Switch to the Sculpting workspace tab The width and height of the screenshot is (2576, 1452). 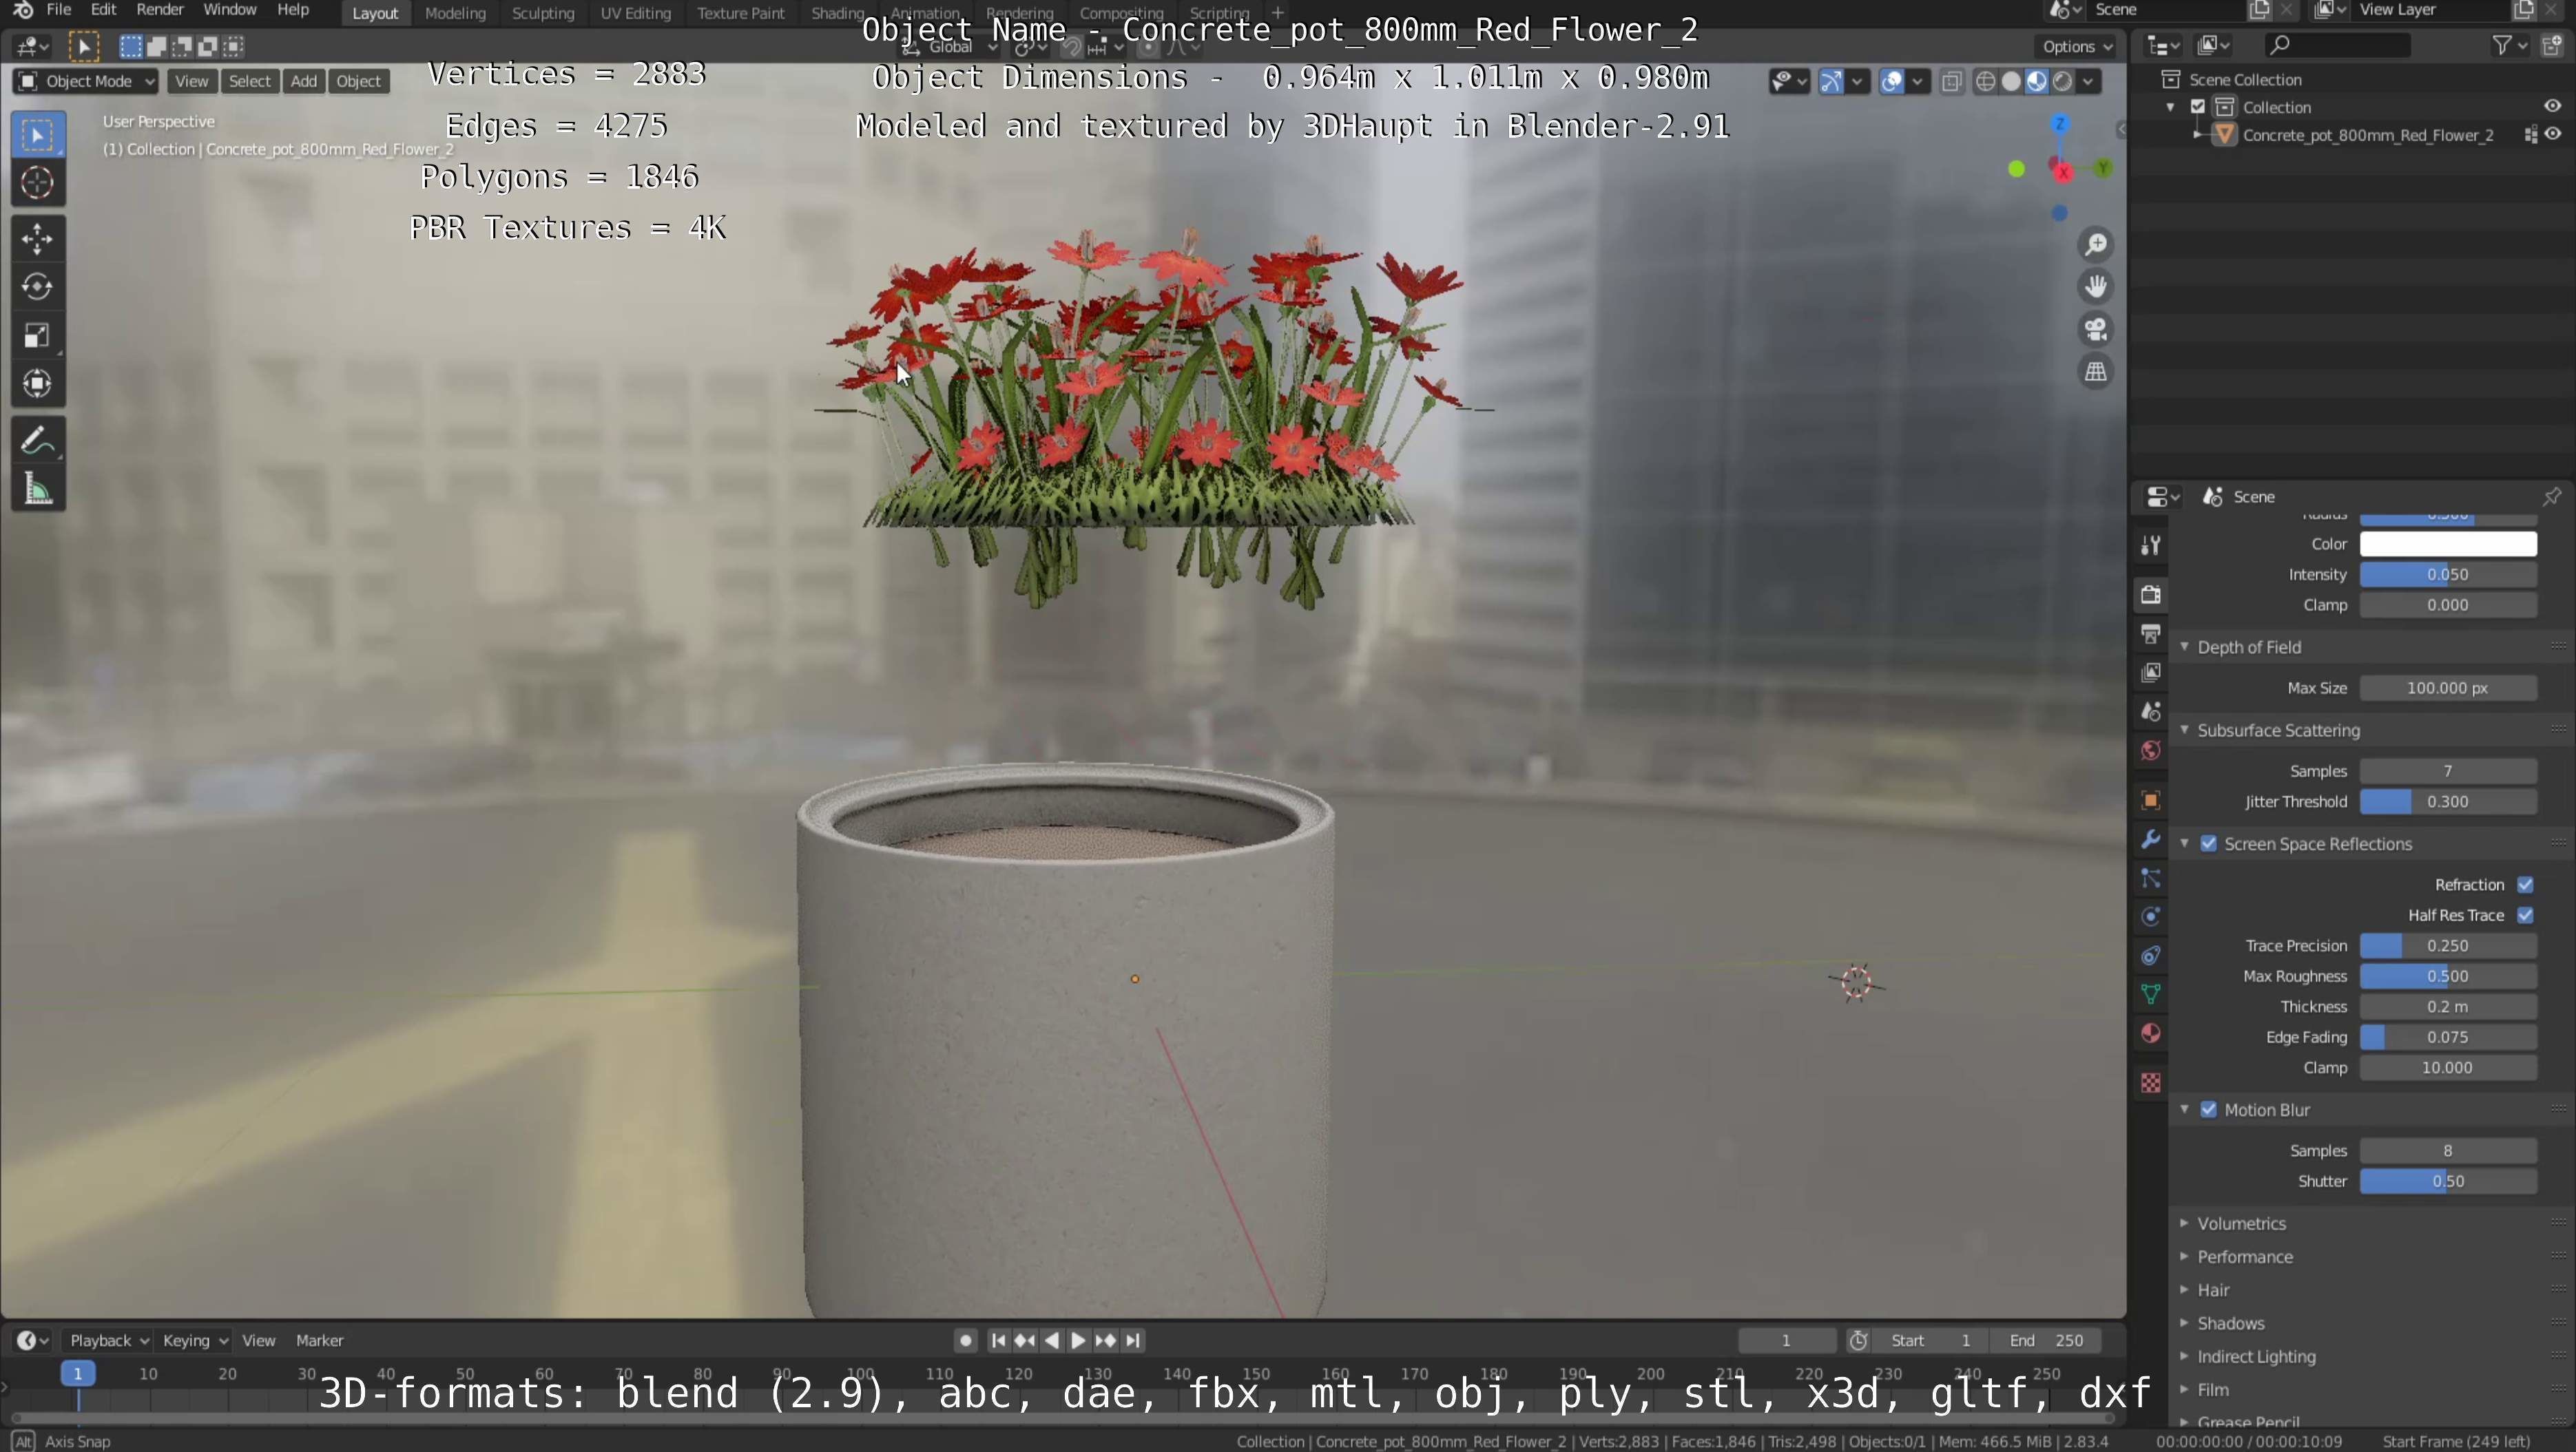point(543,13)
